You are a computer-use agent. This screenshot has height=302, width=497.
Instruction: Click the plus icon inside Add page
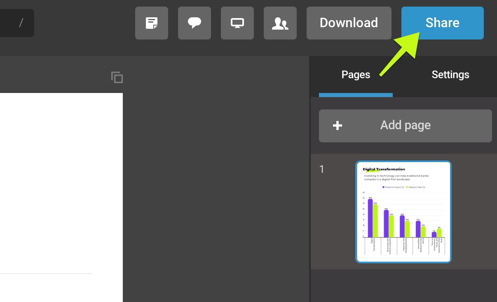point(338,126)
